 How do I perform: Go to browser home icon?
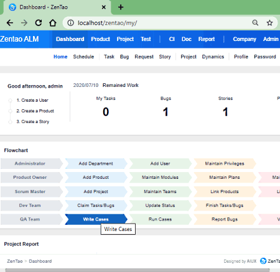[53, 23]
